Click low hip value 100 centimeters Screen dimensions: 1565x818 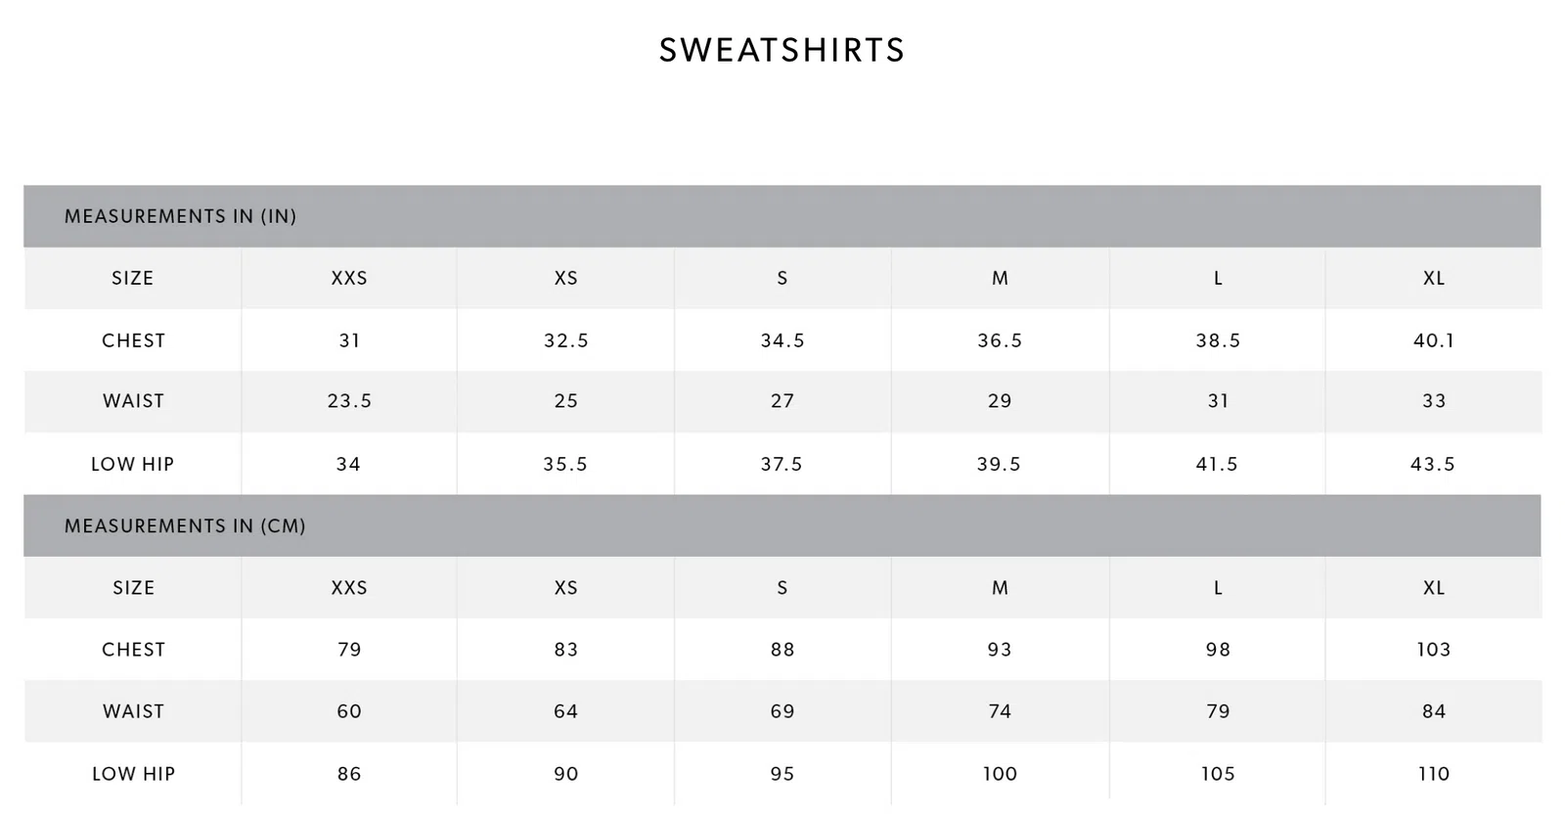coord(1000,774)
